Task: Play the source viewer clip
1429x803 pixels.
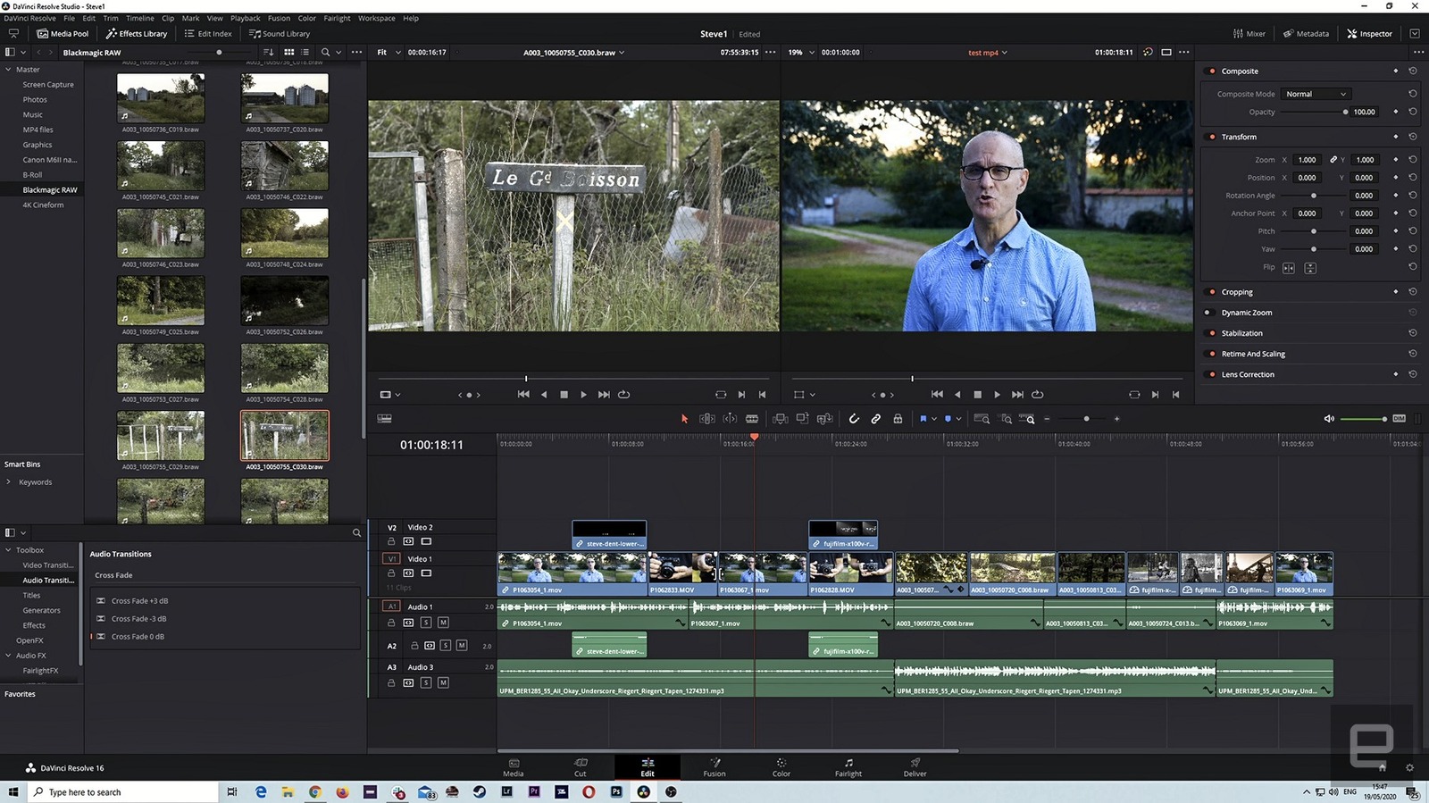Action: [x=584, y=395]
